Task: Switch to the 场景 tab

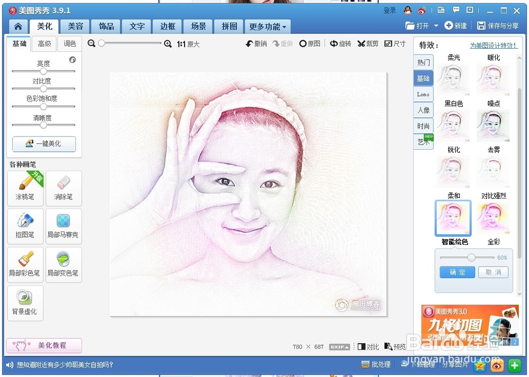Action: (198, 26)
